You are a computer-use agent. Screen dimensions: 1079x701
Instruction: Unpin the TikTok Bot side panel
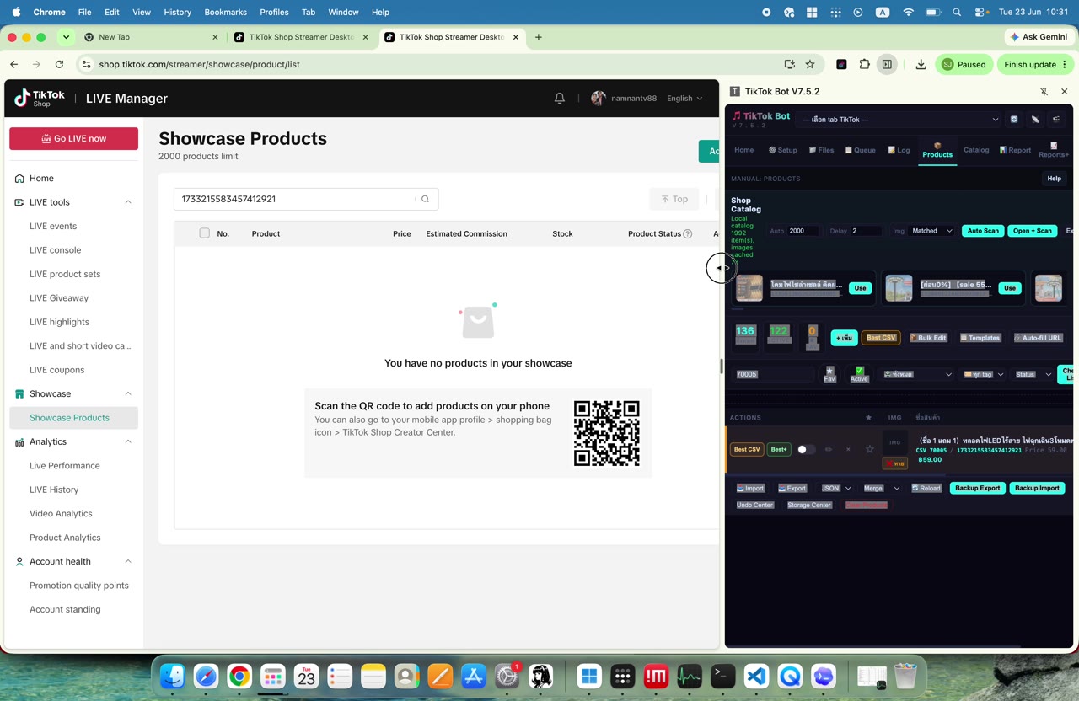1044,91
